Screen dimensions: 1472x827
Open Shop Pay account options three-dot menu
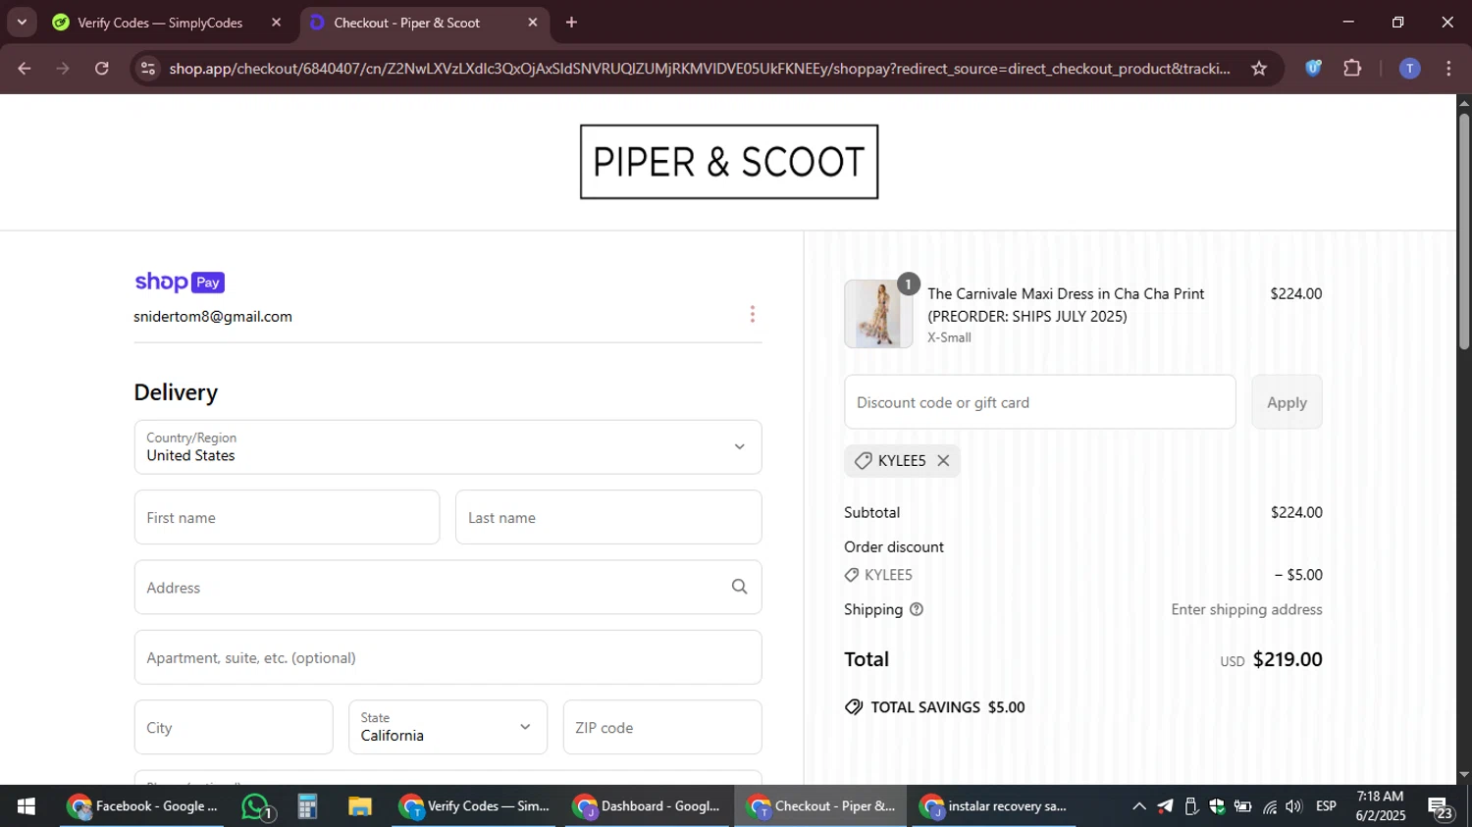pos(752,314)
